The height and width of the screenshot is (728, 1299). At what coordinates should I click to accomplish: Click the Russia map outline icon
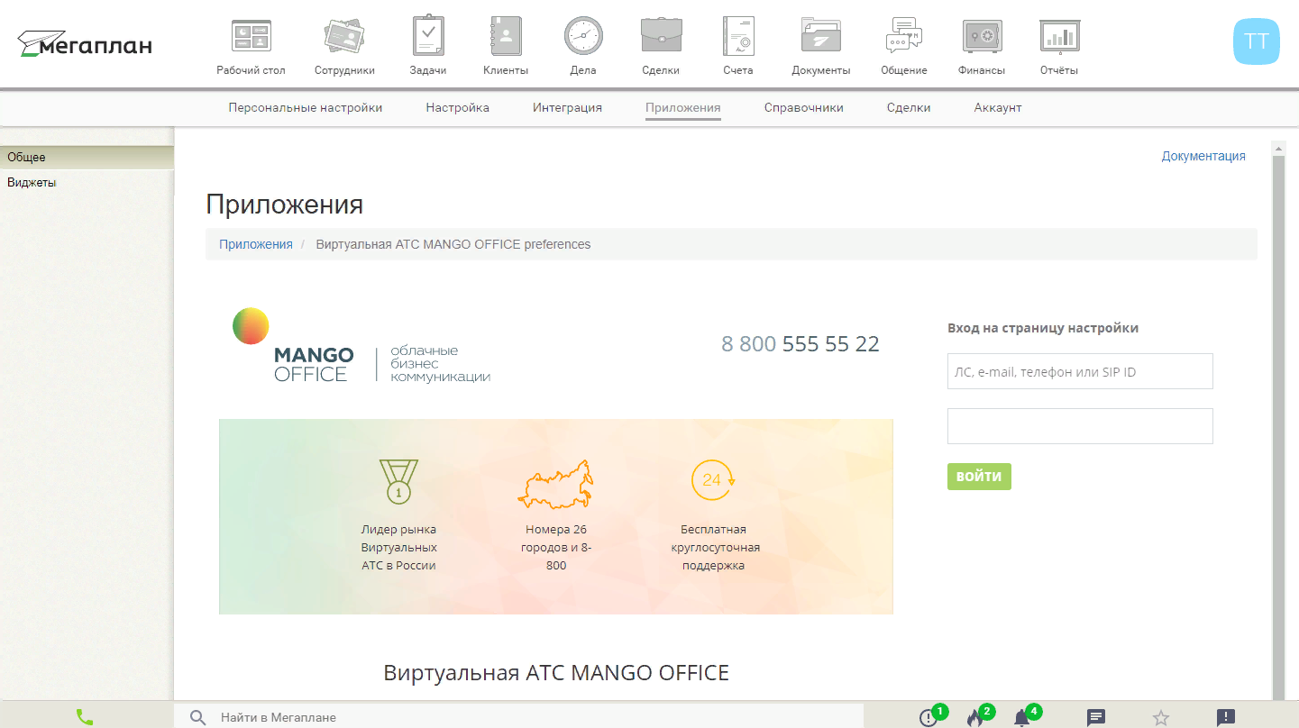click(556, 484)
